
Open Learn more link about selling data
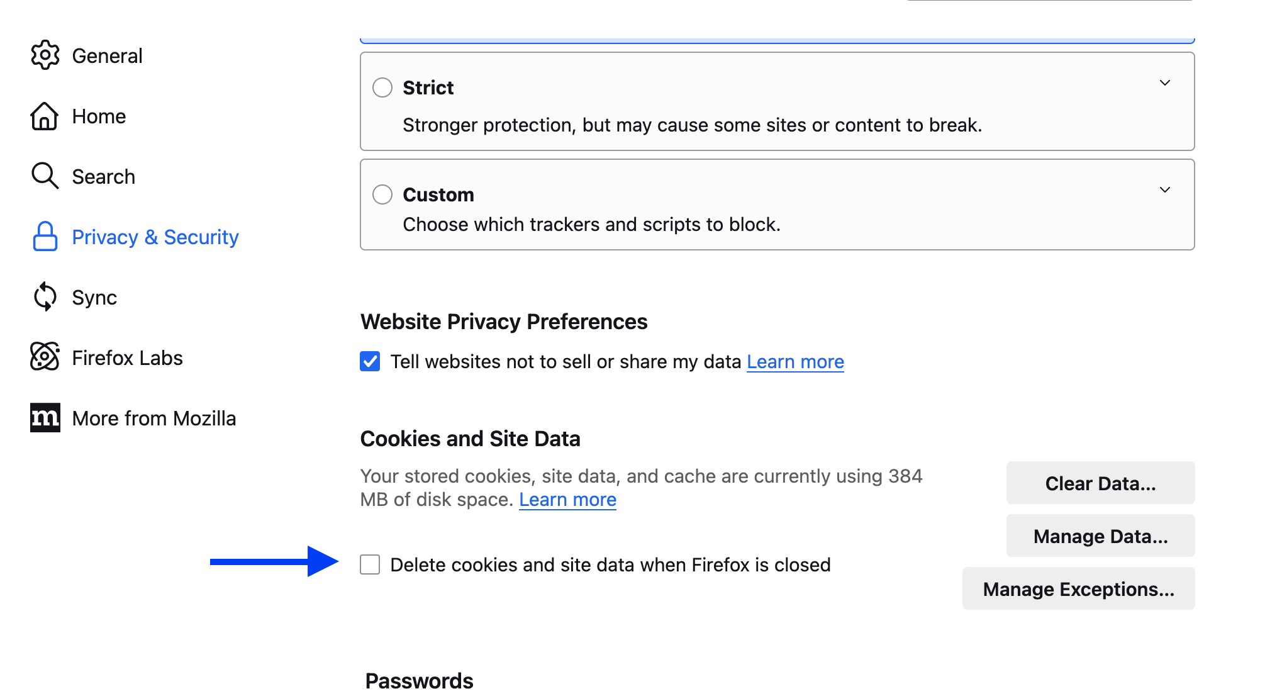[795, 362]
